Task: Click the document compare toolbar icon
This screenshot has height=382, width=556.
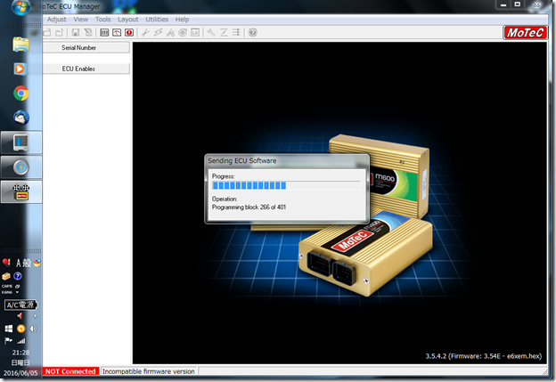Action: pos(88,33)
